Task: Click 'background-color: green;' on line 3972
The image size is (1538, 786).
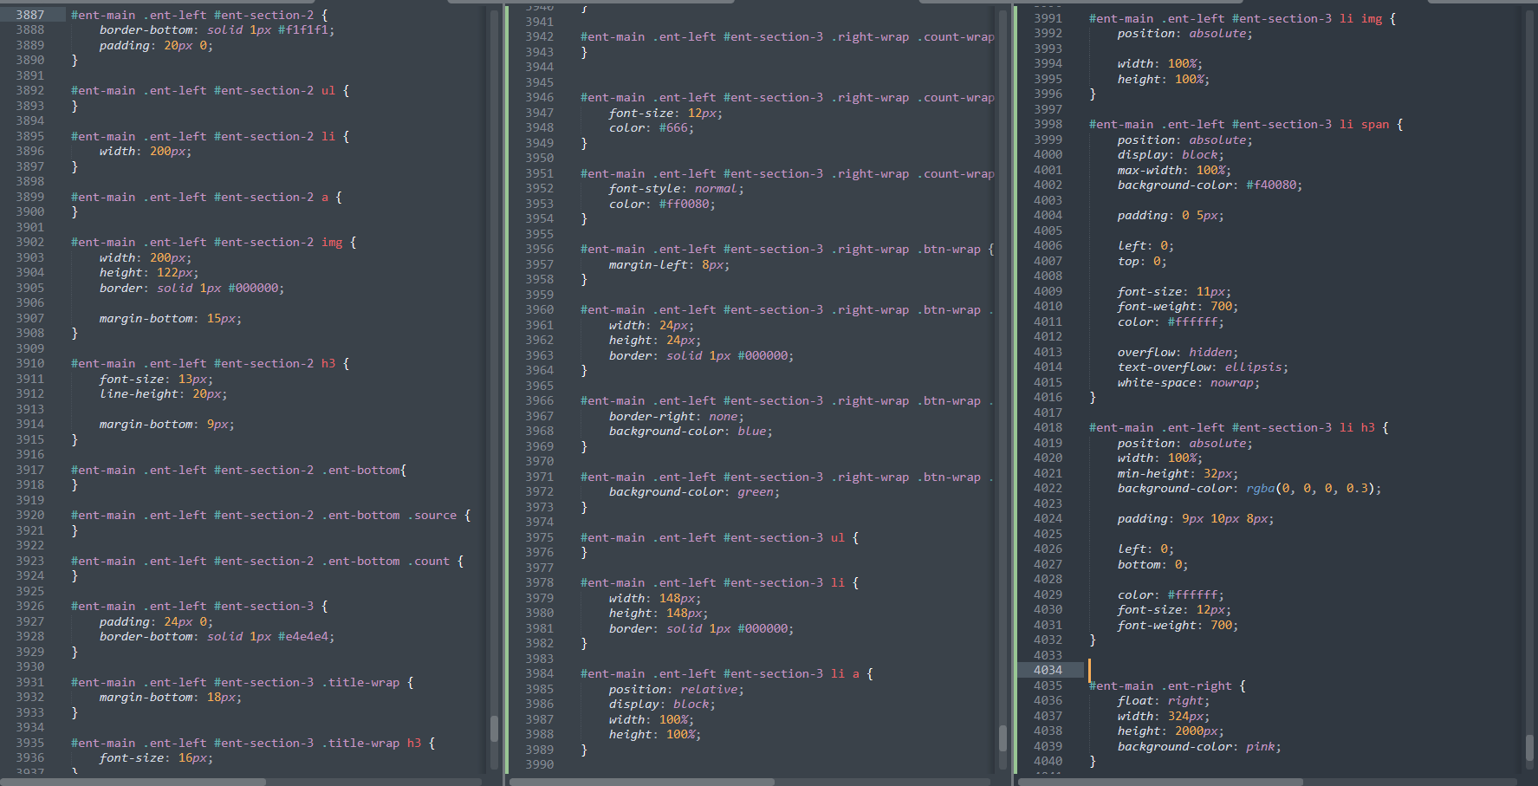Action: point(694,492)
